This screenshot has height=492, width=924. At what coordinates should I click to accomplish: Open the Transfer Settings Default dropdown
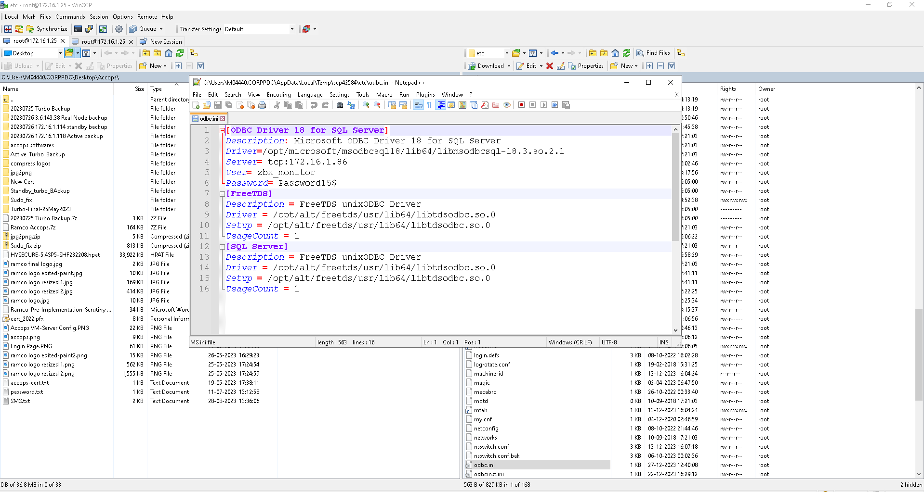point(292,29)
